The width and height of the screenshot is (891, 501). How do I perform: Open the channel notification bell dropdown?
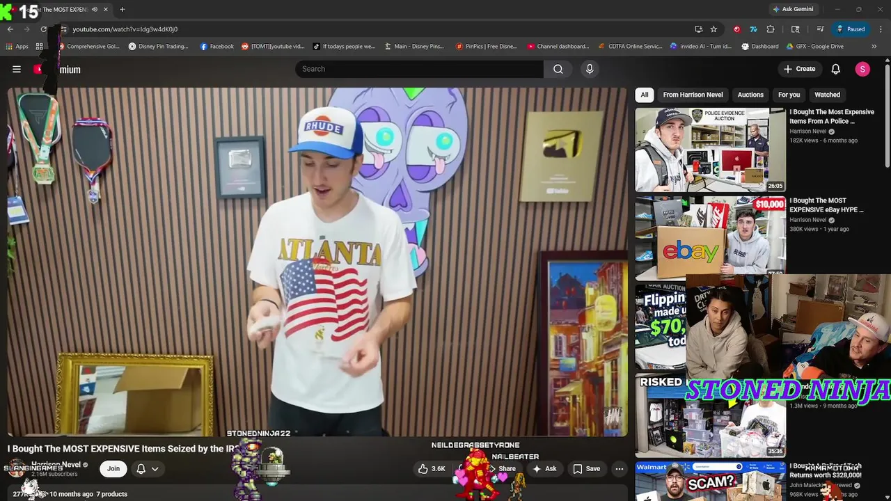(147, 469)
